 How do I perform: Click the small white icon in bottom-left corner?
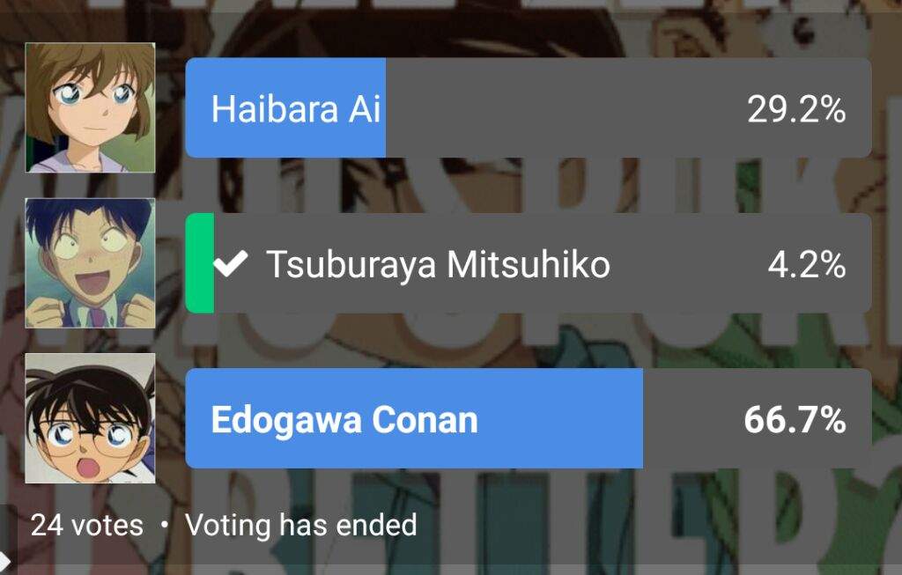click(x=6, y=562)
